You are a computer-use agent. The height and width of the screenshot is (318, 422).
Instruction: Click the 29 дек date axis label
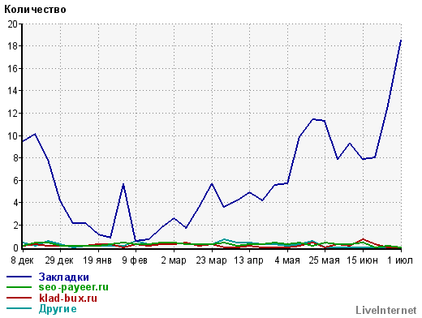point(59,260)
